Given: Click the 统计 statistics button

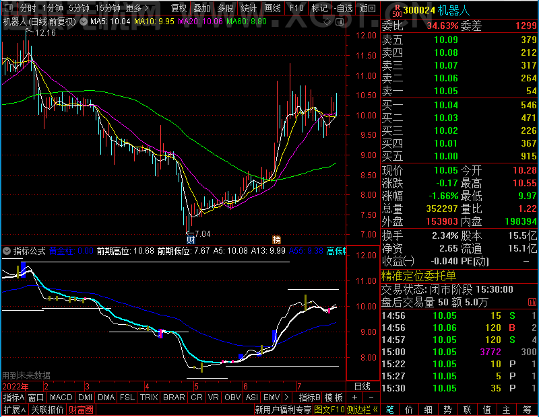Looking at the screenshot, I should pos(249,8).
